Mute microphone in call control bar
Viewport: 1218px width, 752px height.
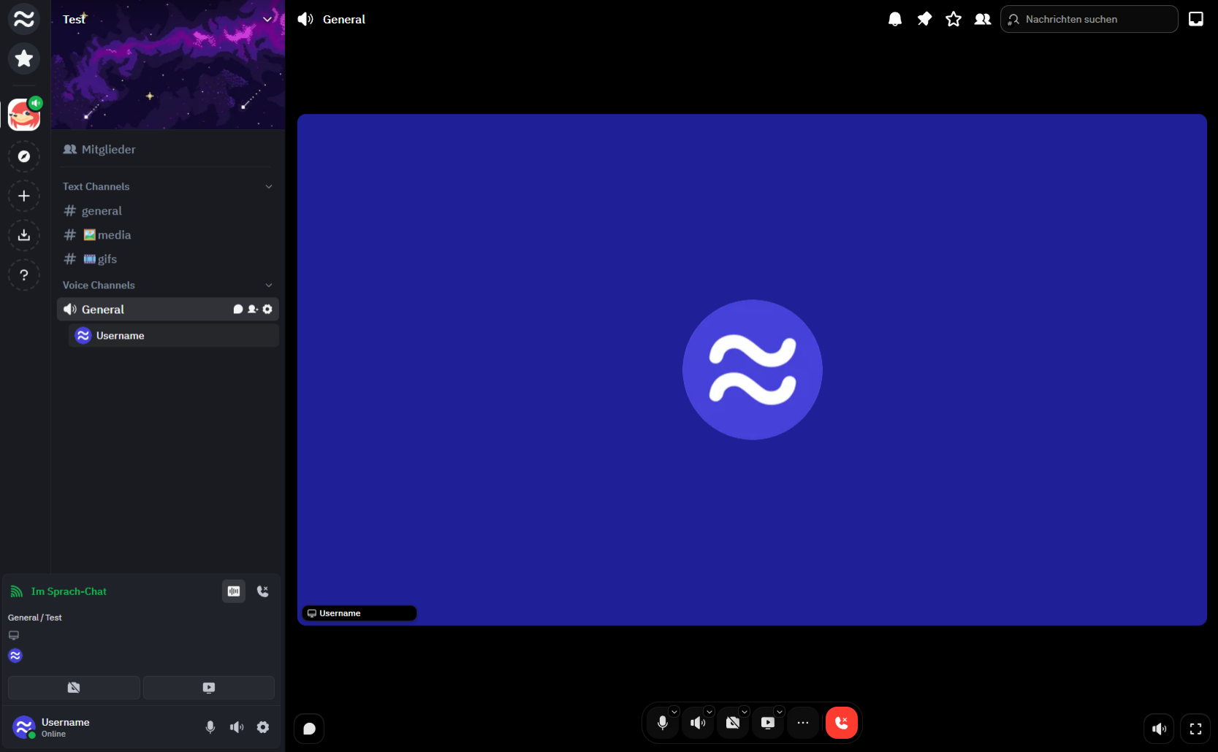(x=663, y=723)
